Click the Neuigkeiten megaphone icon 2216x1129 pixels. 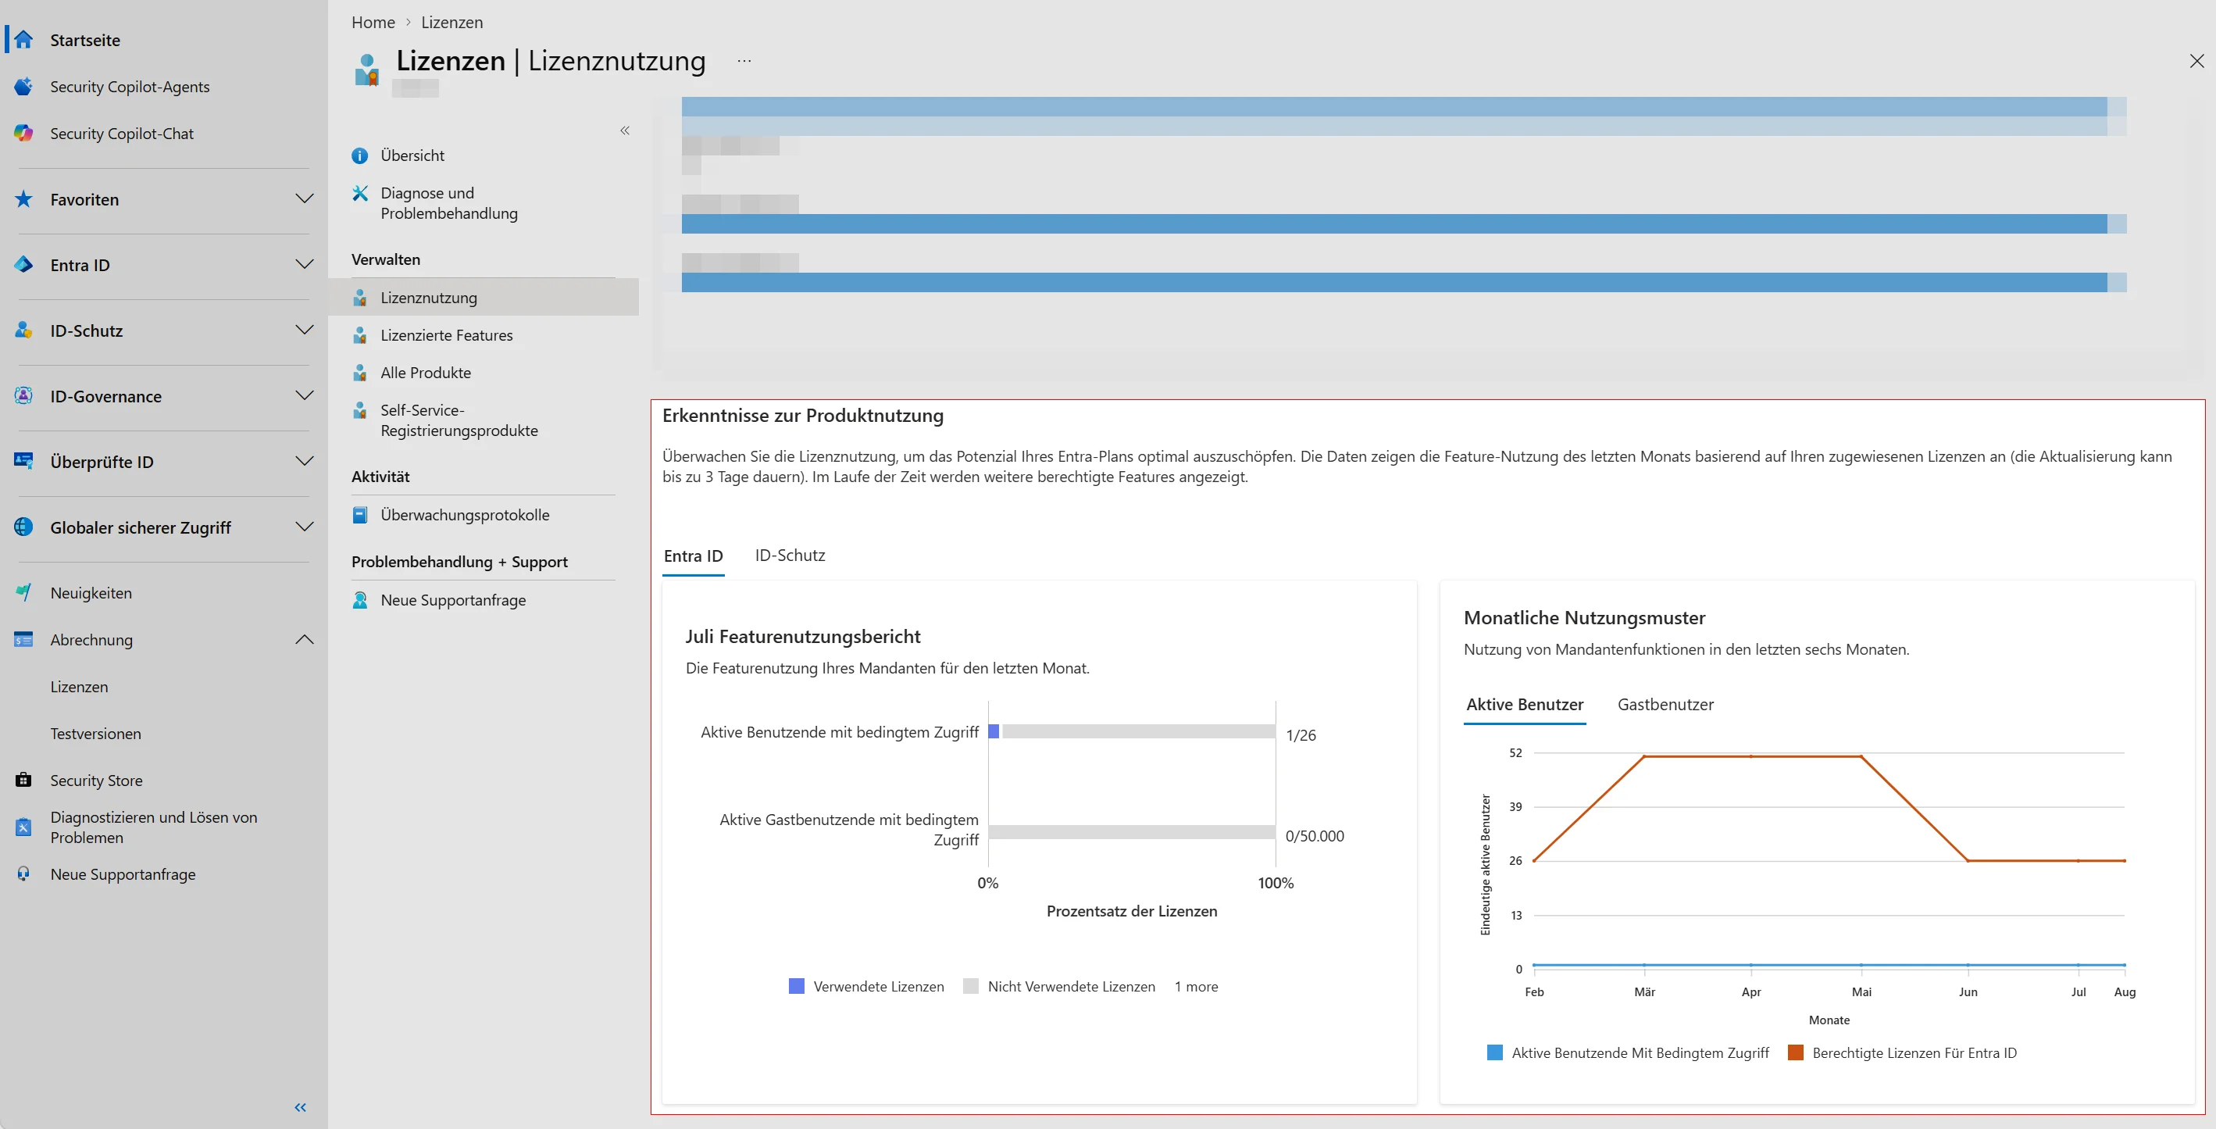(23, 592)
